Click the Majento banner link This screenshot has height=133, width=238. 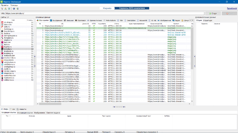point(107,8)
